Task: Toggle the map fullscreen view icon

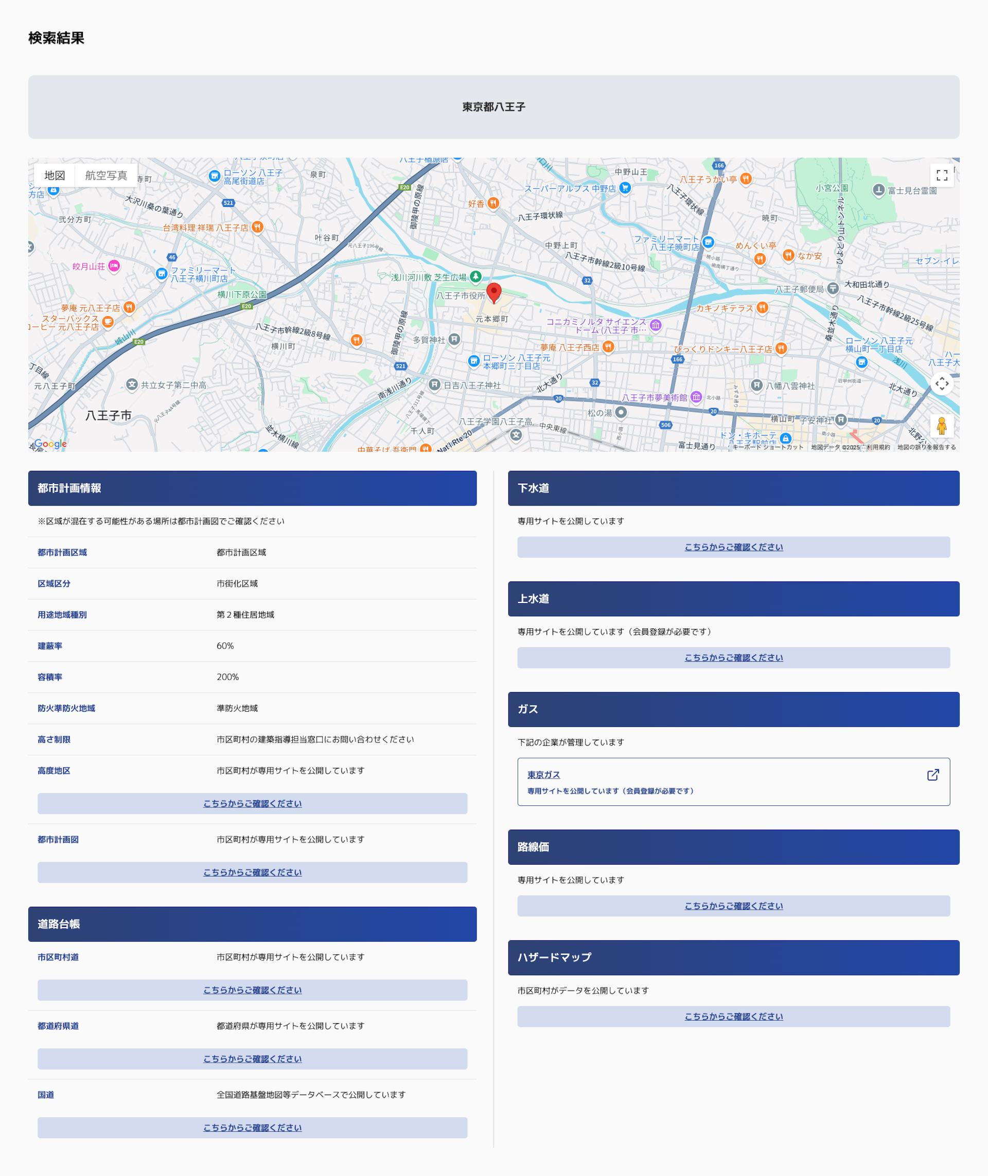Action: tap(942, 175)
